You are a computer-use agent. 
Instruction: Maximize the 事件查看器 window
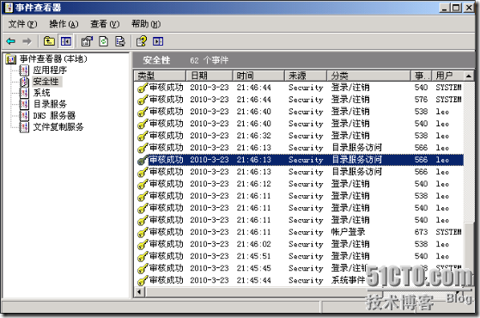456,8
